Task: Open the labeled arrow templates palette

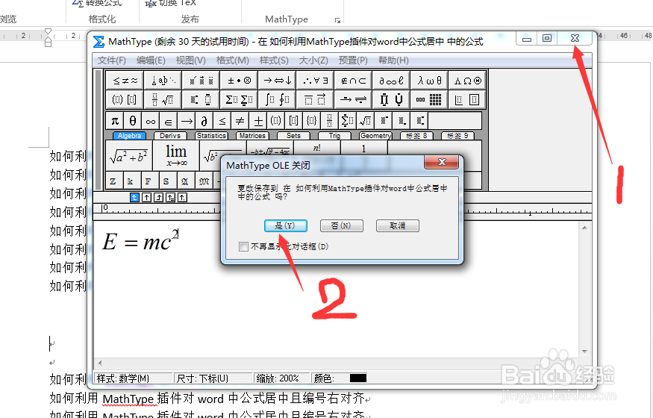Action: [x=353, y=99]
